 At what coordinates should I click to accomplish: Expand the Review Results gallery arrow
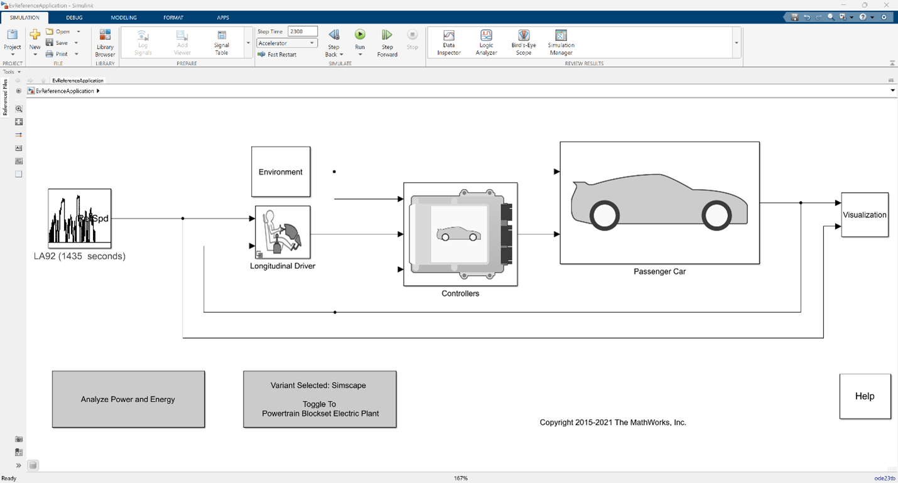736,43
